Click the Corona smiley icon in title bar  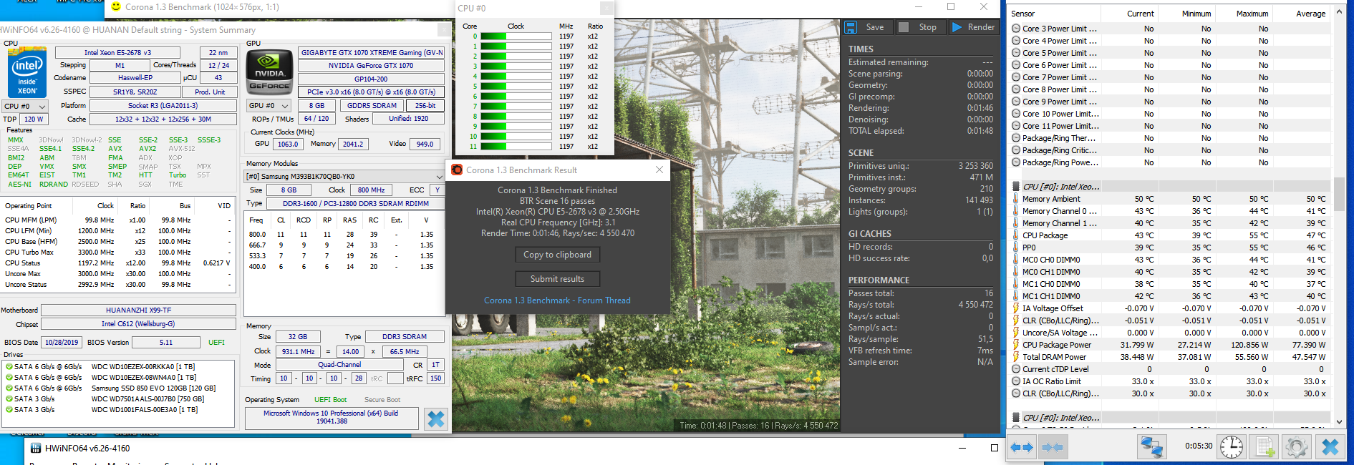click(116, 6)
